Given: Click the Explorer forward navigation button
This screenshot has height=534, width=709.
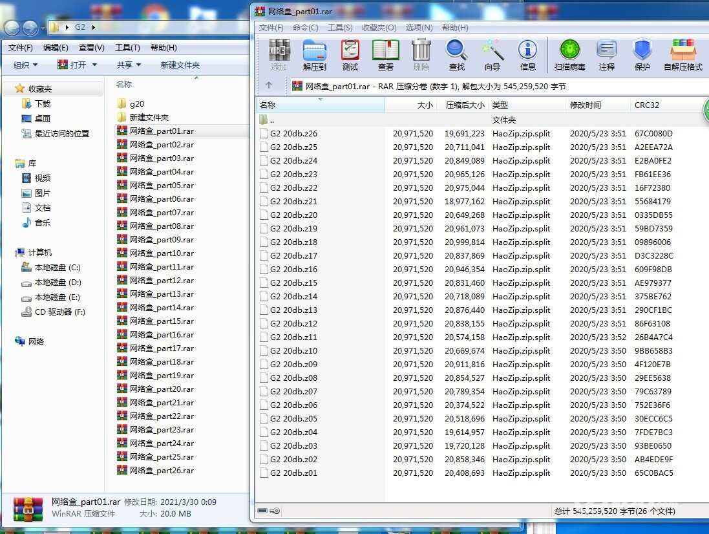Looking at the screenshot, I should click(x=30, y=28).
